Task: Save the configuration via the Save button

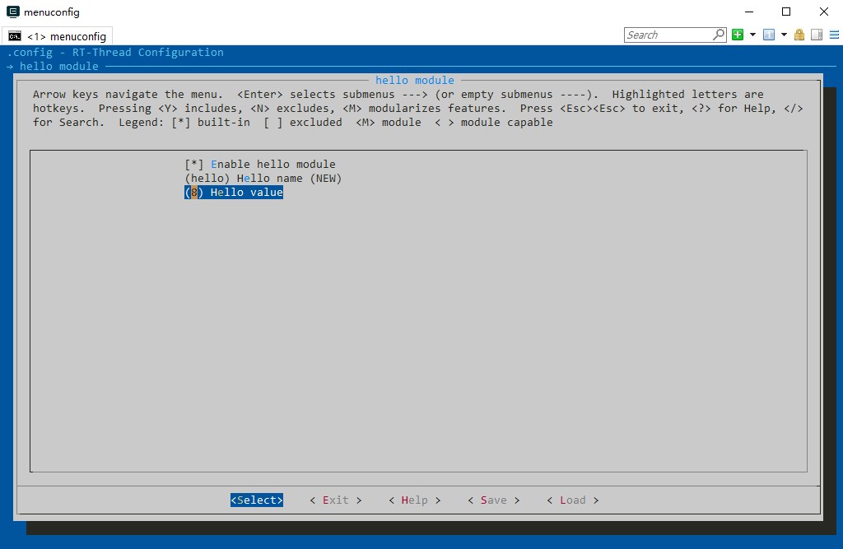Action: coord(493,500)
